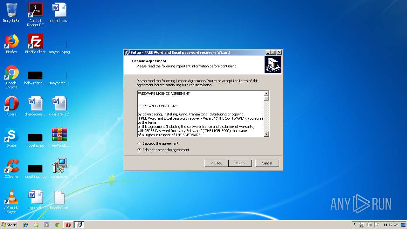Open Windows Explorer folder in taskbar
Screen dimensions: 407x229
click(36, 225)
